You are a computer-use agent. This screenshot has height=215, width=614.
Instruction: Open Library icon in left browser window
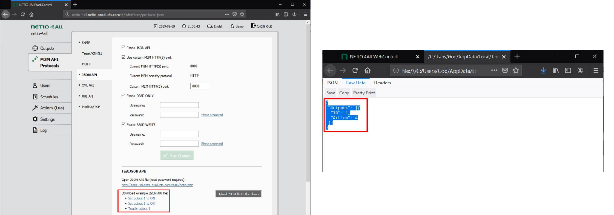(277, 14)
